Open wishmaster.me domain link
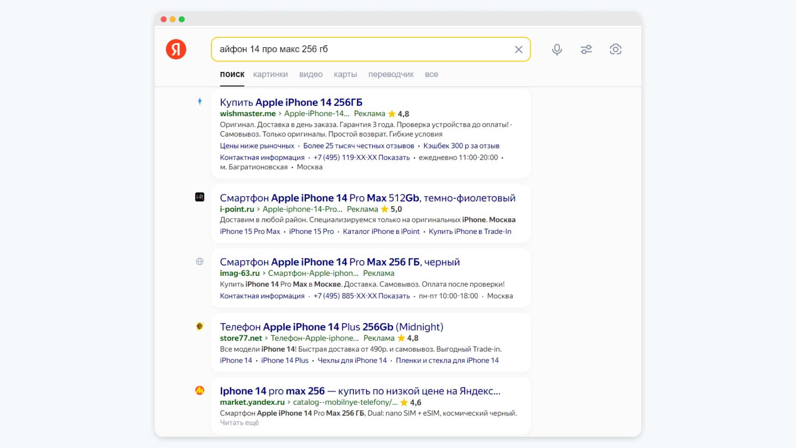This screenshot has width=796, height=448. (x=248, y=114)
